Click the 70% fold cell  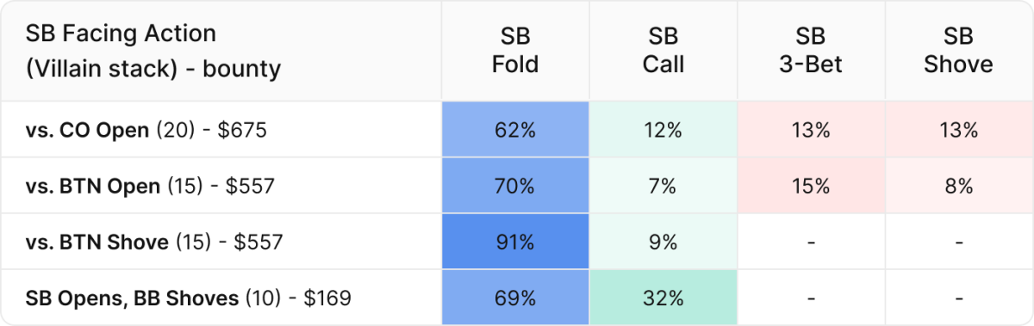point(515,186)
